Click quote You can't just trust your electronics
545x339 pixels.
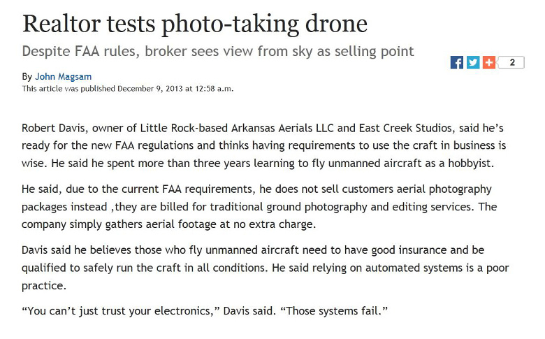(120, 310)
